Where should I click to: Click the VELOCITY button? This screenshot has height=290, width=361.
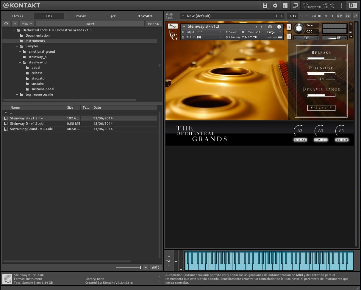point(321,108)
